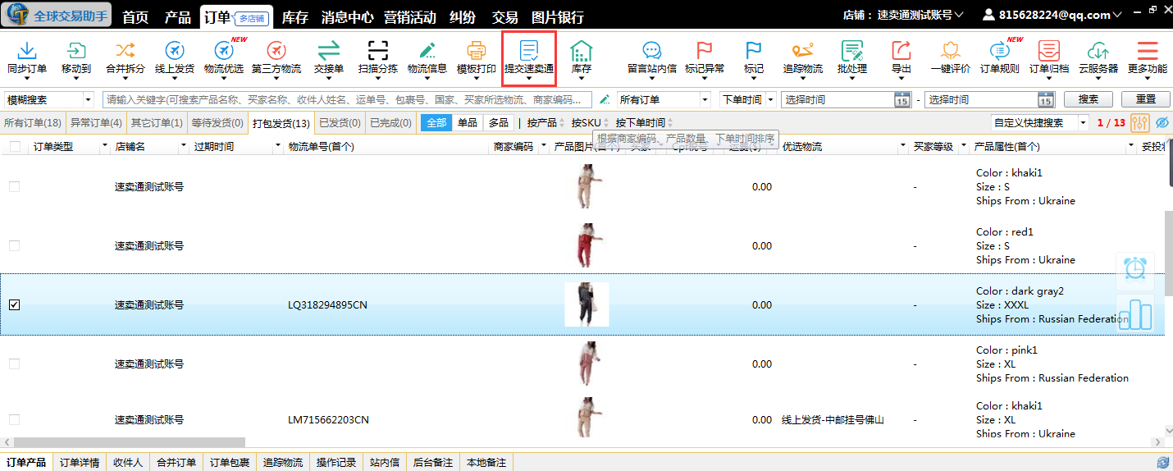This screenshot has width=1173, height=471.
Task: Open the 已发货(0) shipped tab
Action: 340,123
